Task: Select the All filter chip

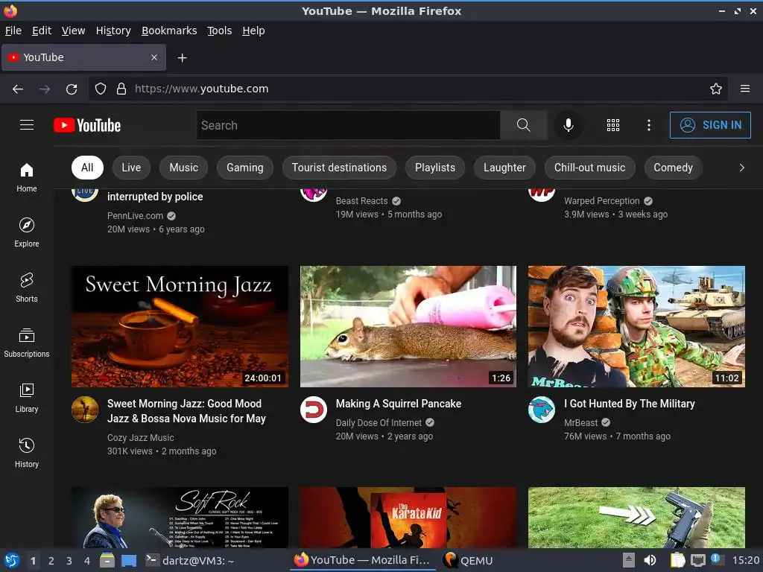Action: click(87, 168)
